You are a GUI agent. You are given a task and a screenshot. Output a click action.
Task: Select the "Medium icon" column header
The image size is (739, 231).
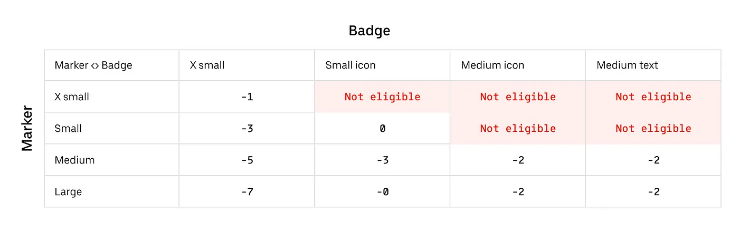492,65
